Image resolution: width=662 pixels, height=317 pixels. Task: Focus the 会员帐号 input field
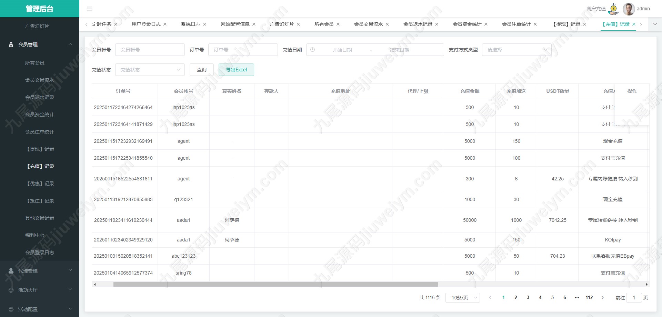pos(150,50)
